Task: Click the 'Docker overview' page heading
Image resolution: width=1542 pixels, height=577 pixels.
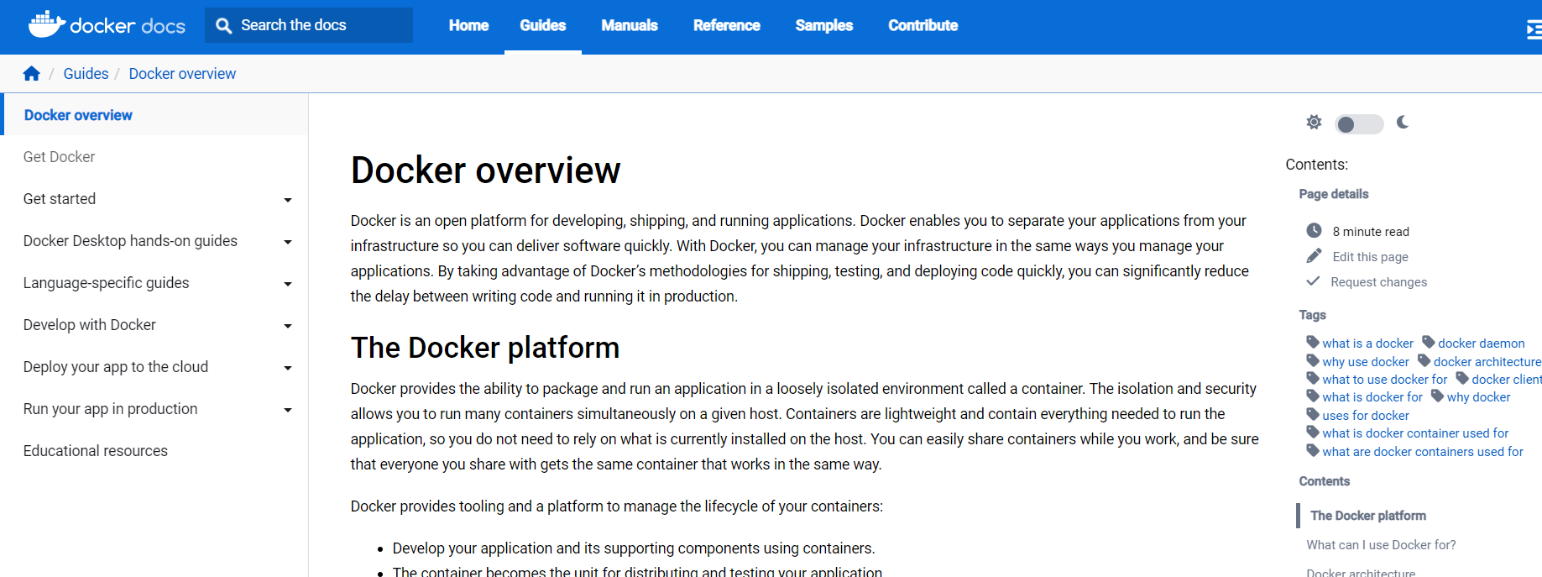Action: tap(485, 170)
